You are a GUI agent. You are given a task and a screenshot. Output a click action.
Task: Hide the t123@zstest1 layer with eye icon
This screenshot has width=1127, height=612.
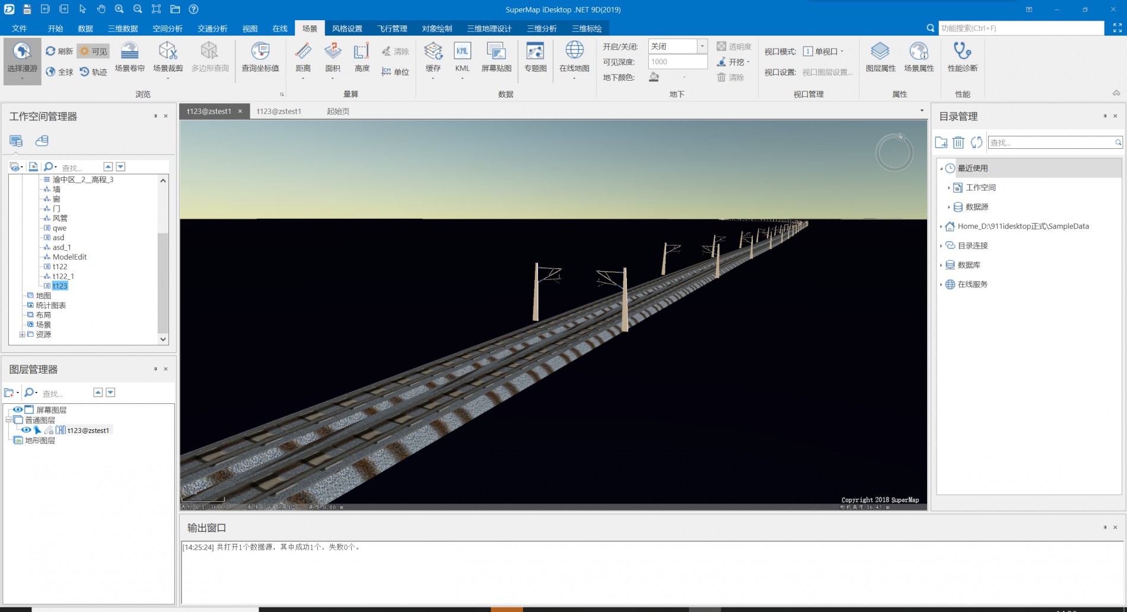click(26, 430)
